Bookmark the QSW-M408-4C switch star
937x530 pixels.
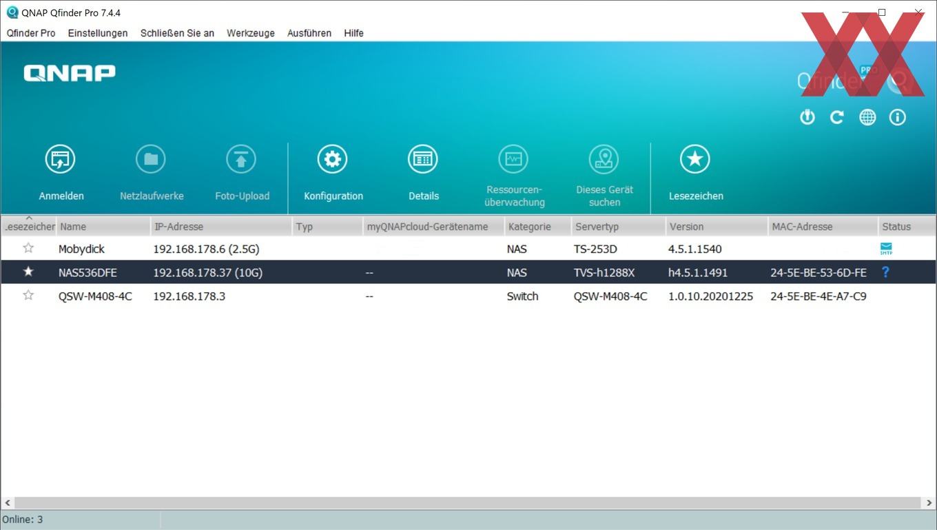(28, 295)
